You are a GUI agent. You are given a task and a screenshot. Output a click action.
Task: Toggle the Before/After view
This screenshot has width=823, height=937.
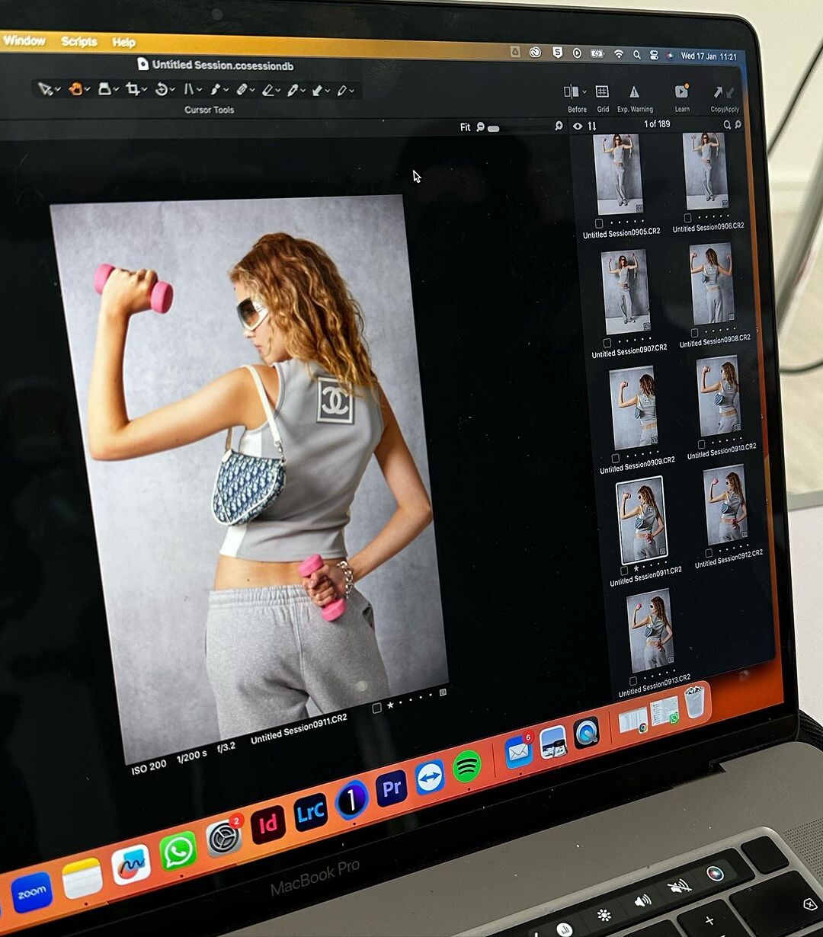[x=571, y=91]
